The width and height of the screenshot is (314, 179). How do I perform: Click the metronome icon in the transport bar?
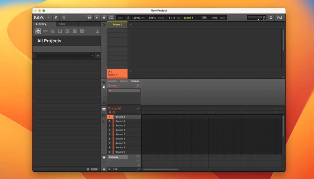129,17
